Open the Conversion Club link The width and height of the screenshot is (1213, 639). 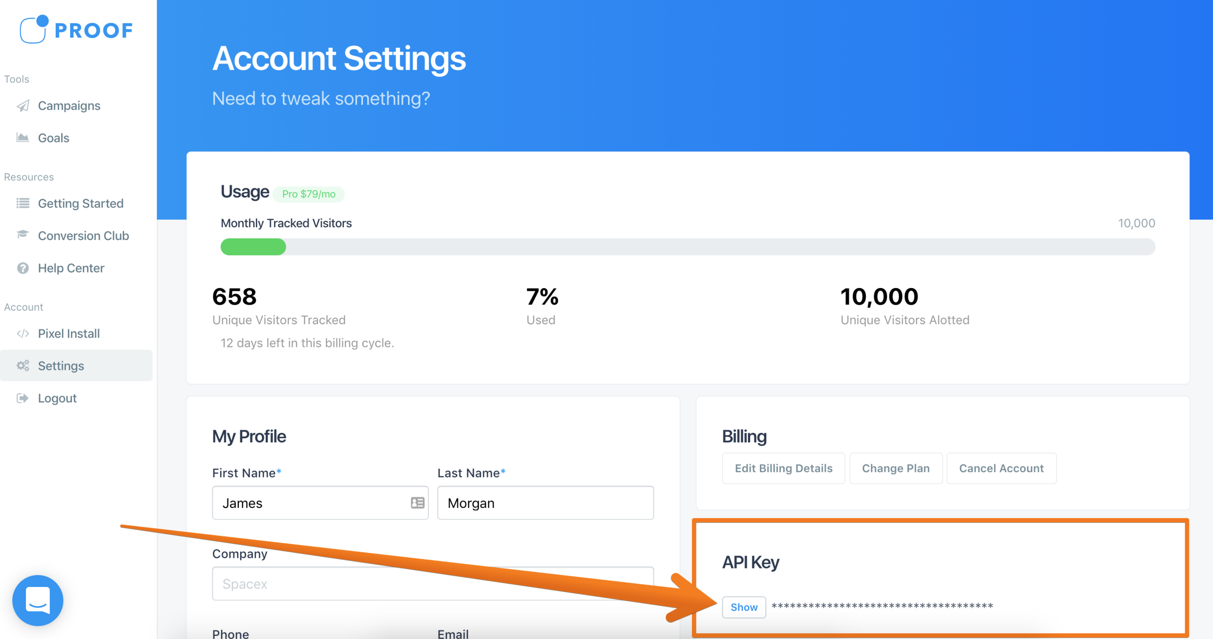click(83, 235)
